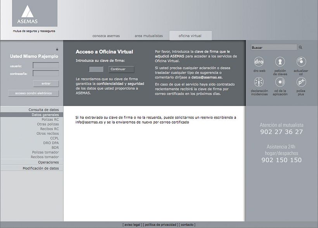Select Datos generales in sidebar
The height and width of the screenshot is (228, 318).
pyautogui.click(x=32, y=115)
